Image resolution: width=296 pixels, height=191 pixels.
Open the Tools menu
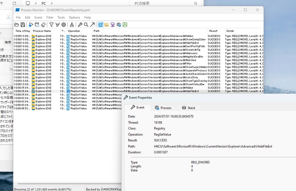(61, 18)
